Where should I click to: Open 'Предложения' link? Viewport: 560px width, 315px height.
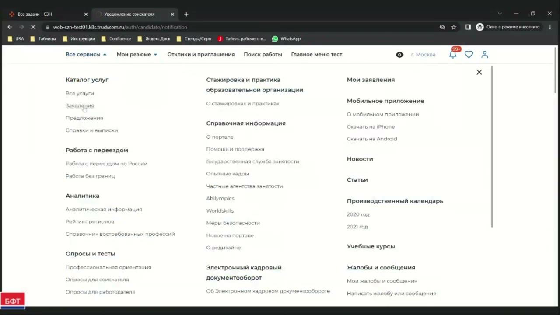(84, 118)
